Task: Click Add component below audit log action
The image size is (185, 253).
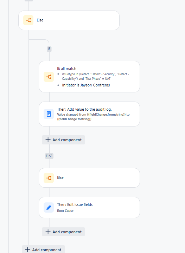Action: click(63, 140)
